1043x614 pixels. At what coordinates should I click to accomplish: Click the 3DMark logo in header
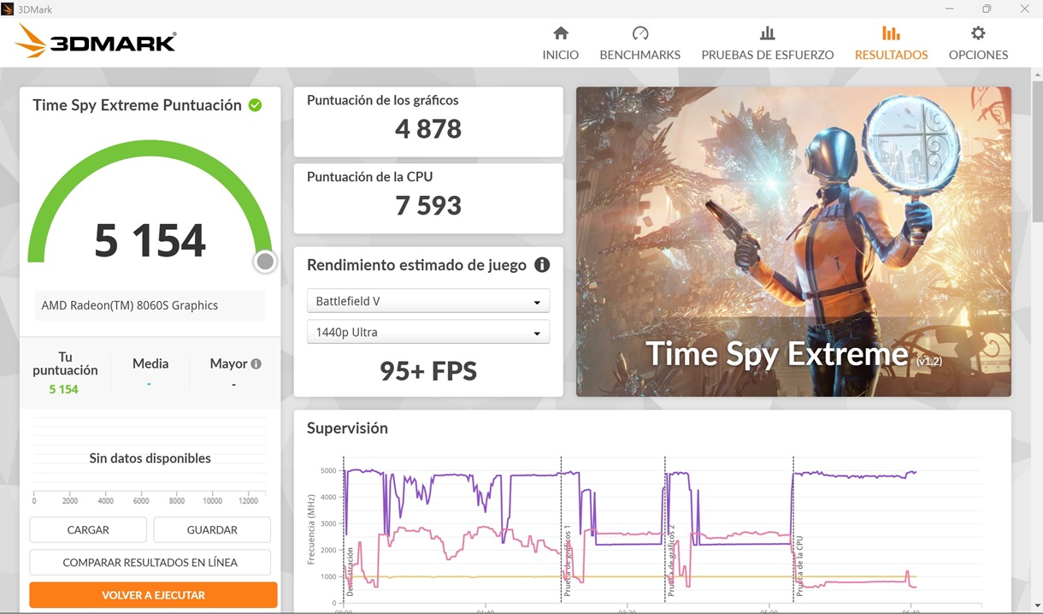96,41
